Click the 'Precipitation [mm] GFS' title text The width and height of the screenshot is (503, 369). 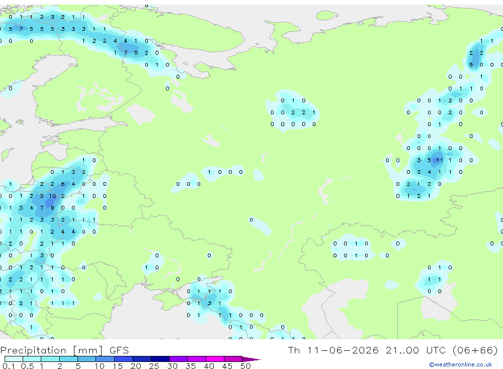64,350
